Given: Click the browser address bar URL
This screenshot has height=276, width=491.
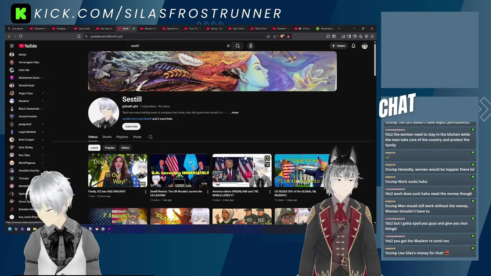Looking at the screenshot, I should 107,36.
